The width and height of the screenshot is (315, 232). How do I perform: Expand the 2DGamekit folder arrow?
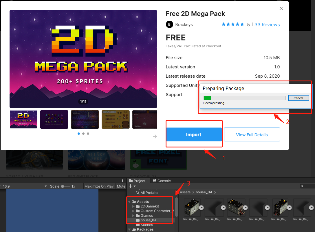tap(133, 206)
